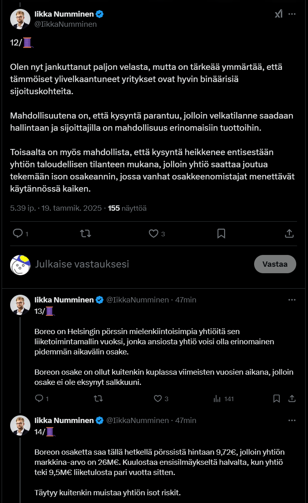Open your profile avatar beside reply box
The height and width of the screenshot is (503, 308).
(x=20, y=265)
